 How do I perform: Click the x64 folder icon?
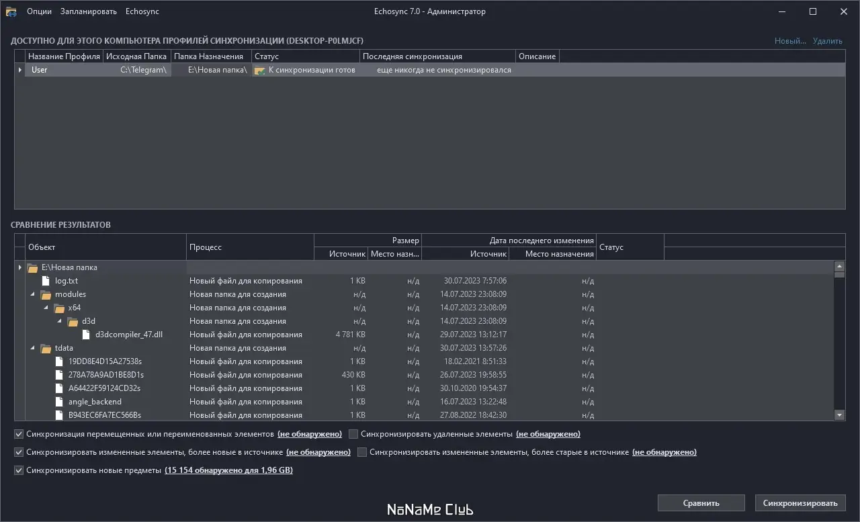click(59, 308)
